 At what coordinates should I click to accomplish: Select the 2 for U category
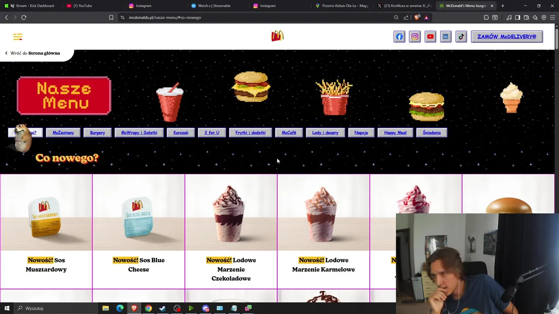pos(212,133)
